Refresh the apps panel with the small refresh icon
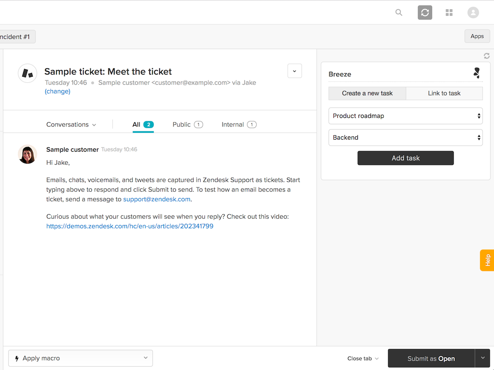Image resolution: width=494 pixels, height=370 pixels. click(x=487, y=55)
